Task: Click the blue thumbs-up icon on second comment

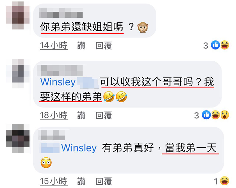Action: [x=206, y=115]
